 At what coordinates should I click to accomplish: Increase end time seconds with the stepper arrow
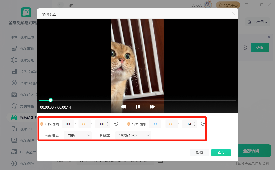pyautogui.click(x=194, y=123)
